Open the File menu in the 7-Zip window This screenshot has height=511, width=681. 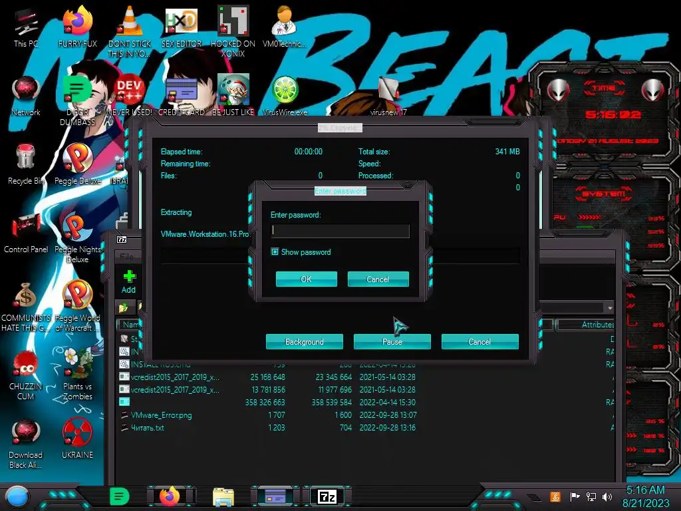(126, 257)
